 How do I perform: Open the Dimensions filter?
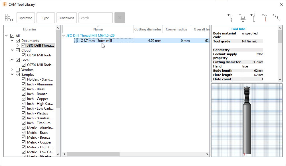click(x=66, y=17)
